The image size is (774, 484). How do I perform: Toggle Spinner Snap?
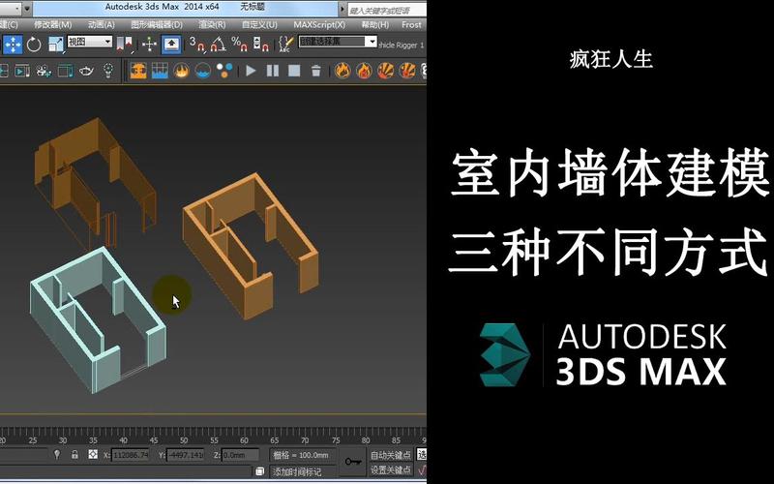pos(260,45)
